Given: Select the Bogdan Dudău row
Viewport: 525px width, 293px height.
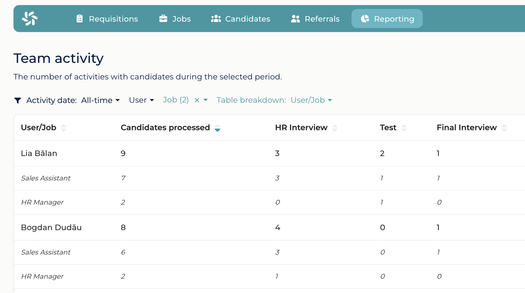Looking at the screenshot, I should [270, 227].
